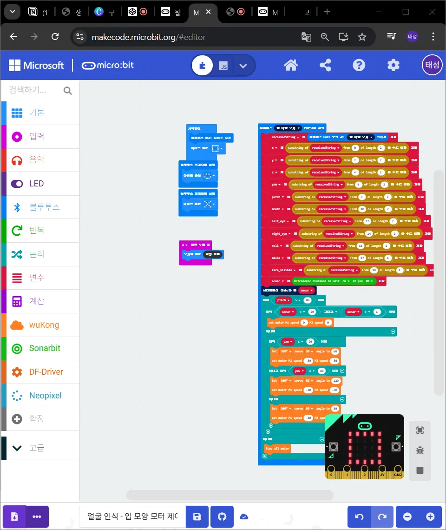Click the Sonarbit target icon
Image resolution: width=446 pixels, height=530 pixels.
click(x=17, y=349)
